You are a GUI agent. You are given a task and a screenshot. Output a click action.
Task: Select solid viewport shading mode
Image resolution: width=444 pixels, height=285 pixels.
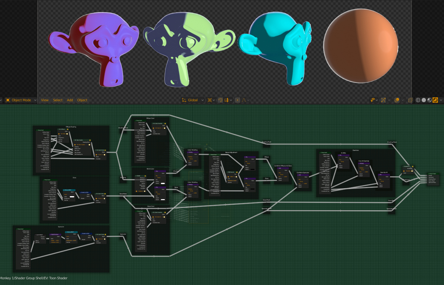tap(424, 100)
